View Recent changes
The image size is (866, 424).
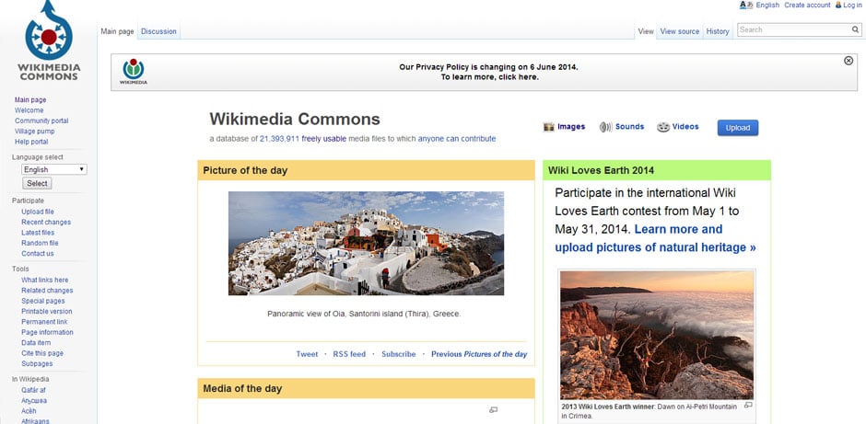(46, 223)
